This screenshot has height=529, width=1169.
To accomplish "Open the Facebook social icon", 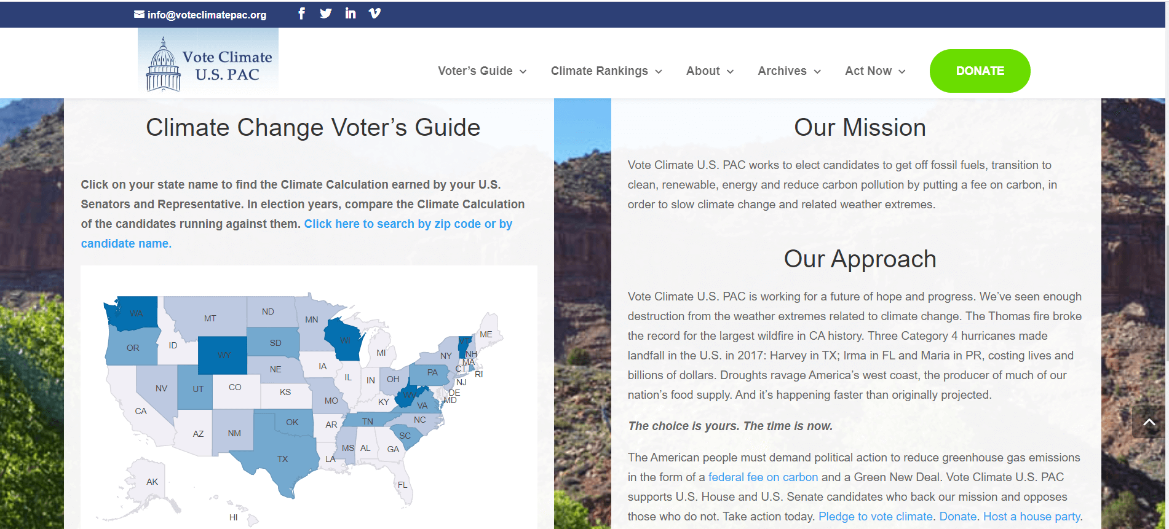I will coord(301,14).
